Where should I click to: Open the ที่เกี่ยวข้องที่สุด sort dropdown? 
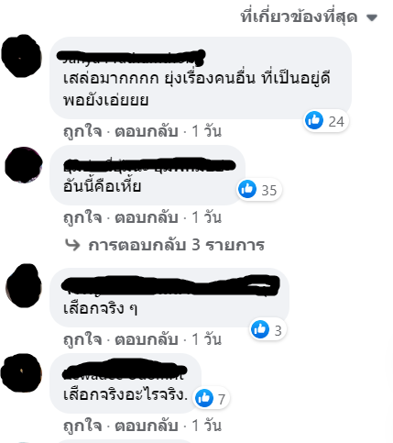click(x=309, y=17)
